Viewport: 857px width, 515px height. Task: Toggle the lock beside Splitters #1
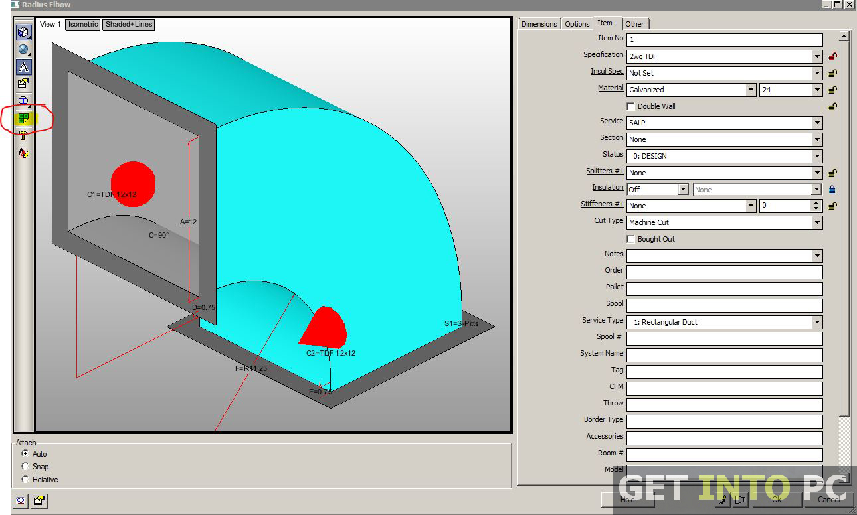pos(832,173)
